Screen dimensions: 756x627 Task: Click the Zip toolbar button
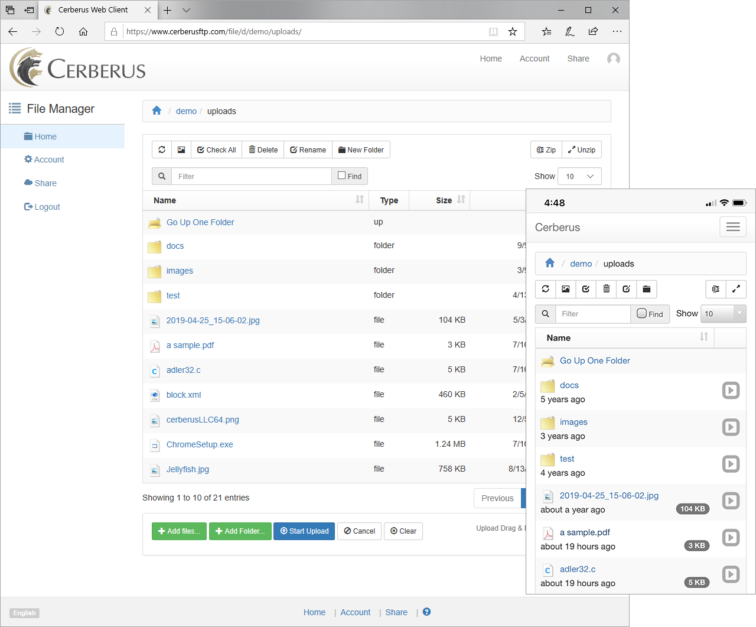tap(546, 150)
